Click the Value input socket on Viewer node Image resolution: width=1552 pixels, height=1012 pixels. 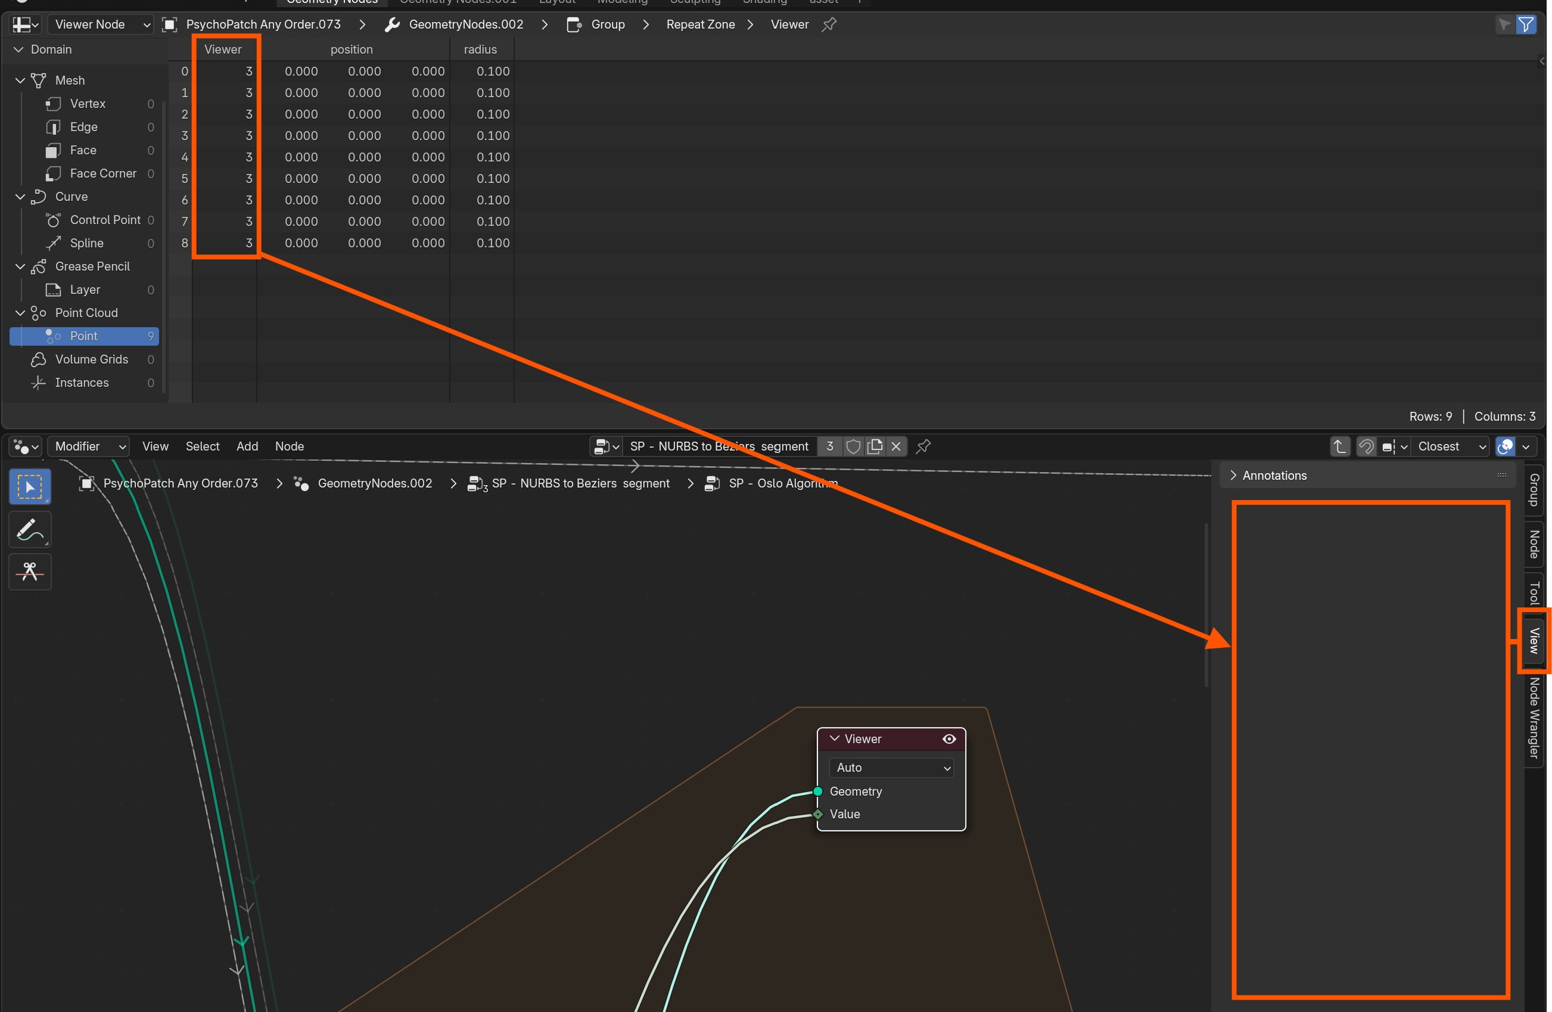click(818, 814)
